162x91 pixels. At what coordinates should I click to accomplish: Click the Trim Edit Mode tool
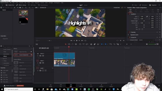click(x=69, y=44)
